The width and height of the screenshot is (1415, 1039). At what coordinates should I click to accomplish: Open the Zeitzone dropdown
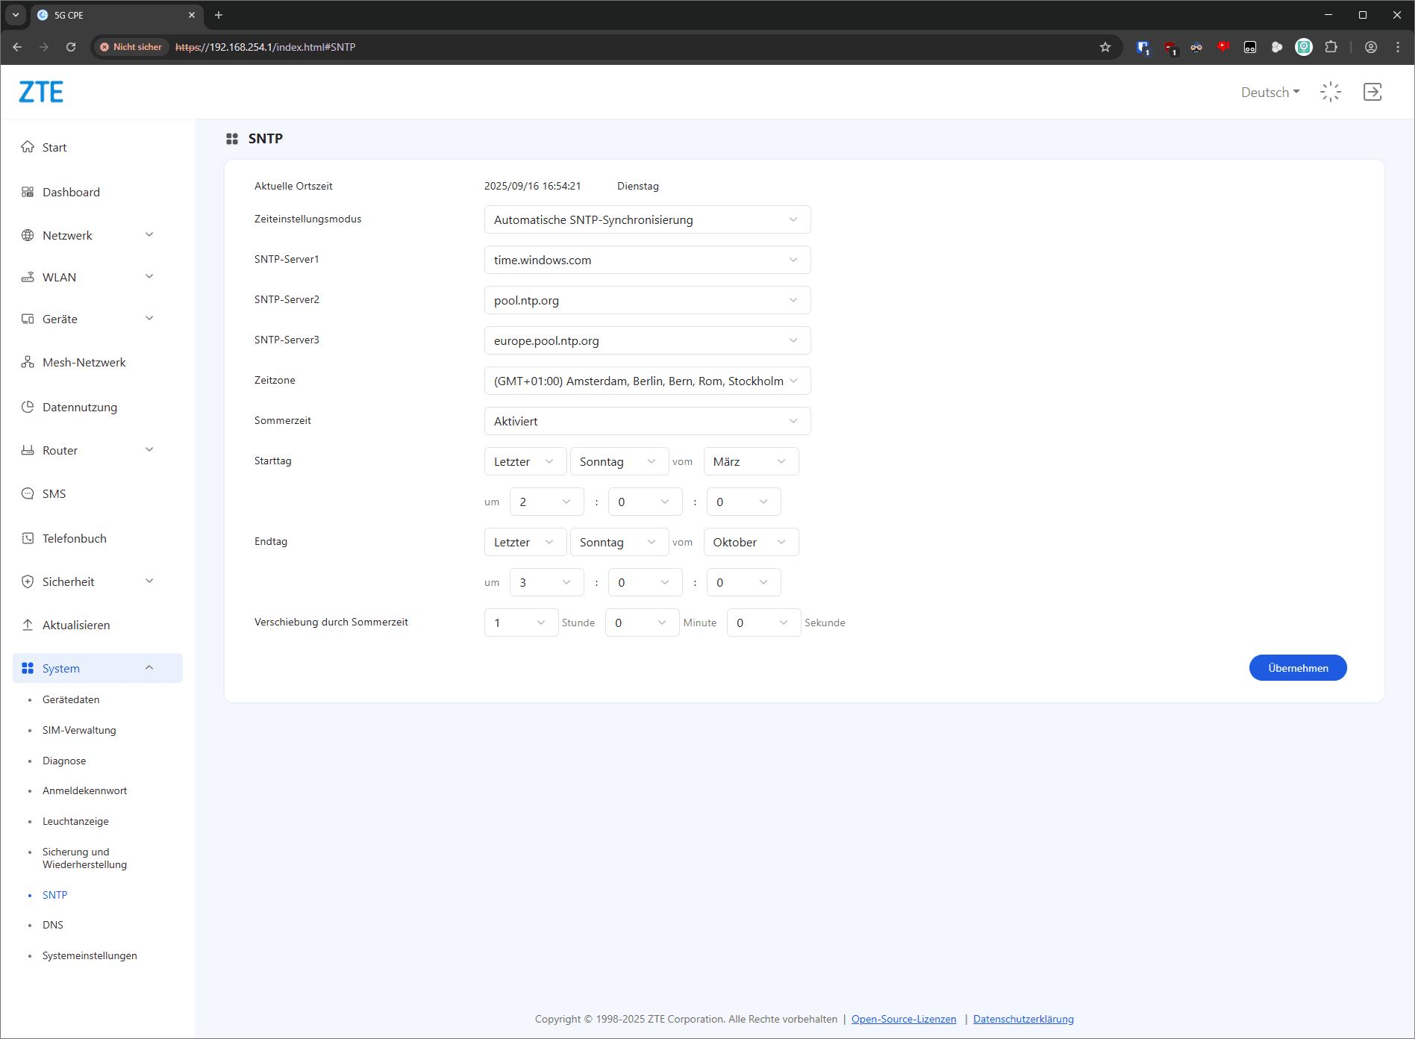pyautogui.click(x=647, y=381)
